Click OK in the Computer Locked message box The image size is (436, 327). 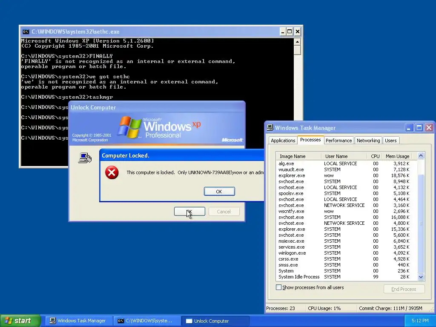pos(219,191)
